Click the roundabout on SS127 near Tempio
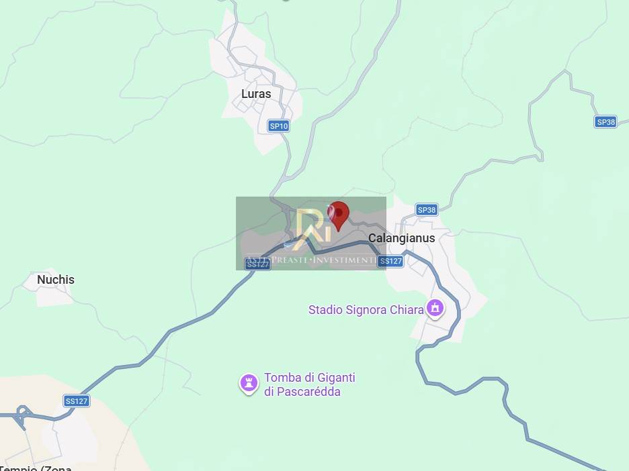Image resolution: width=629 pixels, height=471 pixels. click(x=24, y=412)
